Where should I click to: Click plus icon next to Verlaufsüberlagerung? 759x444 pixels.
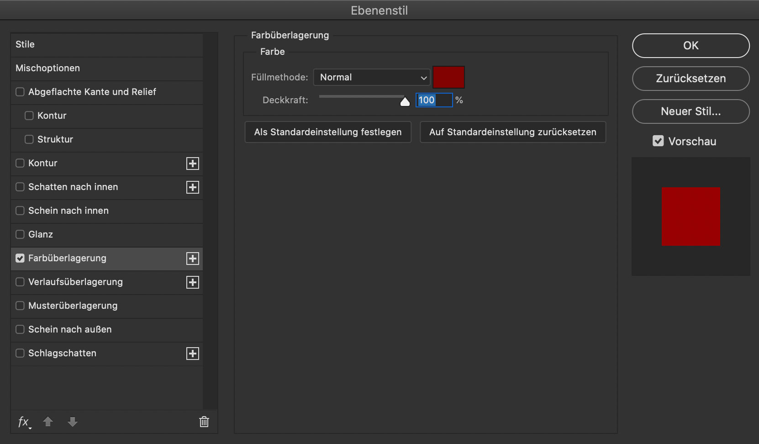point(193,282)
